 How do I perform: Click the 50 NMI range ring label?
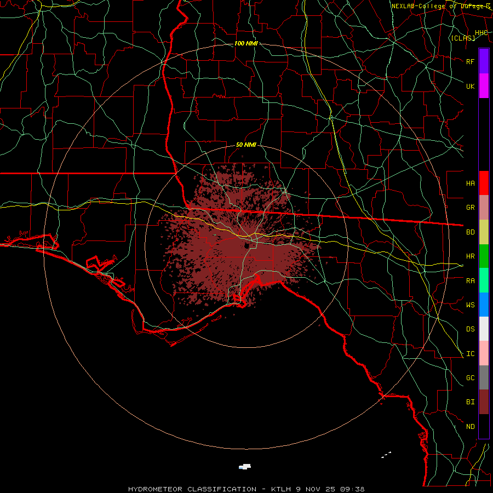pos(246,145)
